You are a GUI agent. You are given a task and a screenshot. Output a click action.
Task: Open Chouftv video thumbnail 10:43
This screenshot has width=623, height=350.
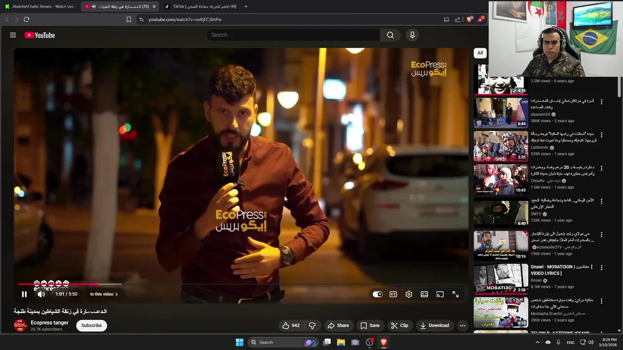point(501,179)
